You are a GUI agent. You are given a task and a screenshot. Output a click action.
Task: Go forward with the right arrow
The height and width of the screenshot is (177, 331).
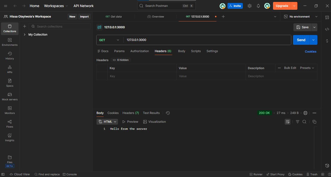(24, 6)
